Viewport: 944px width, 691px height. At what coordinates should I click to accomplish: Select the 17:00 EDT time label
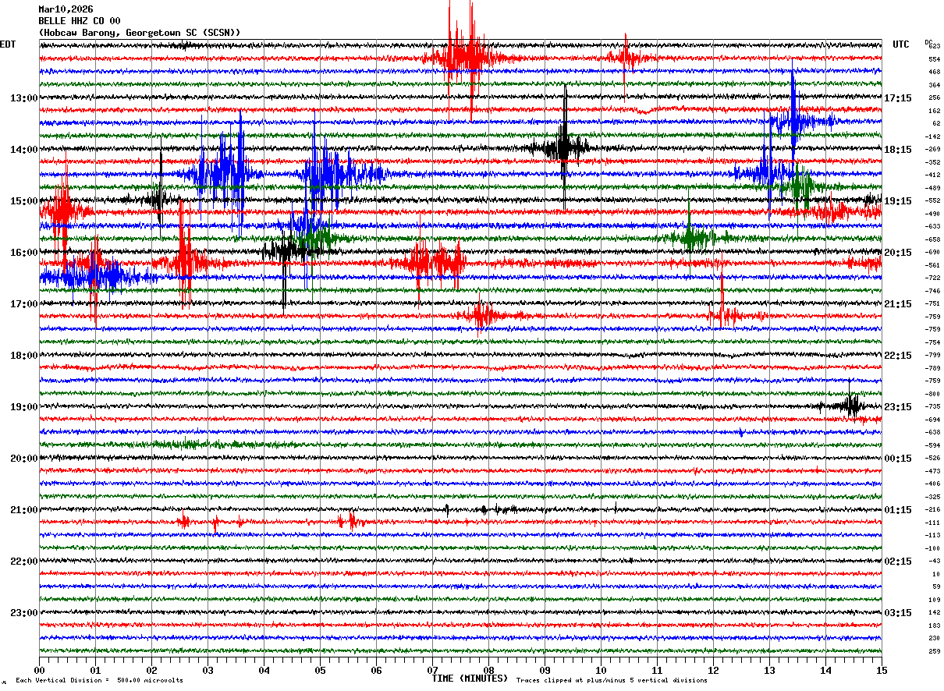pyautogui.click(x=24, y=304)
